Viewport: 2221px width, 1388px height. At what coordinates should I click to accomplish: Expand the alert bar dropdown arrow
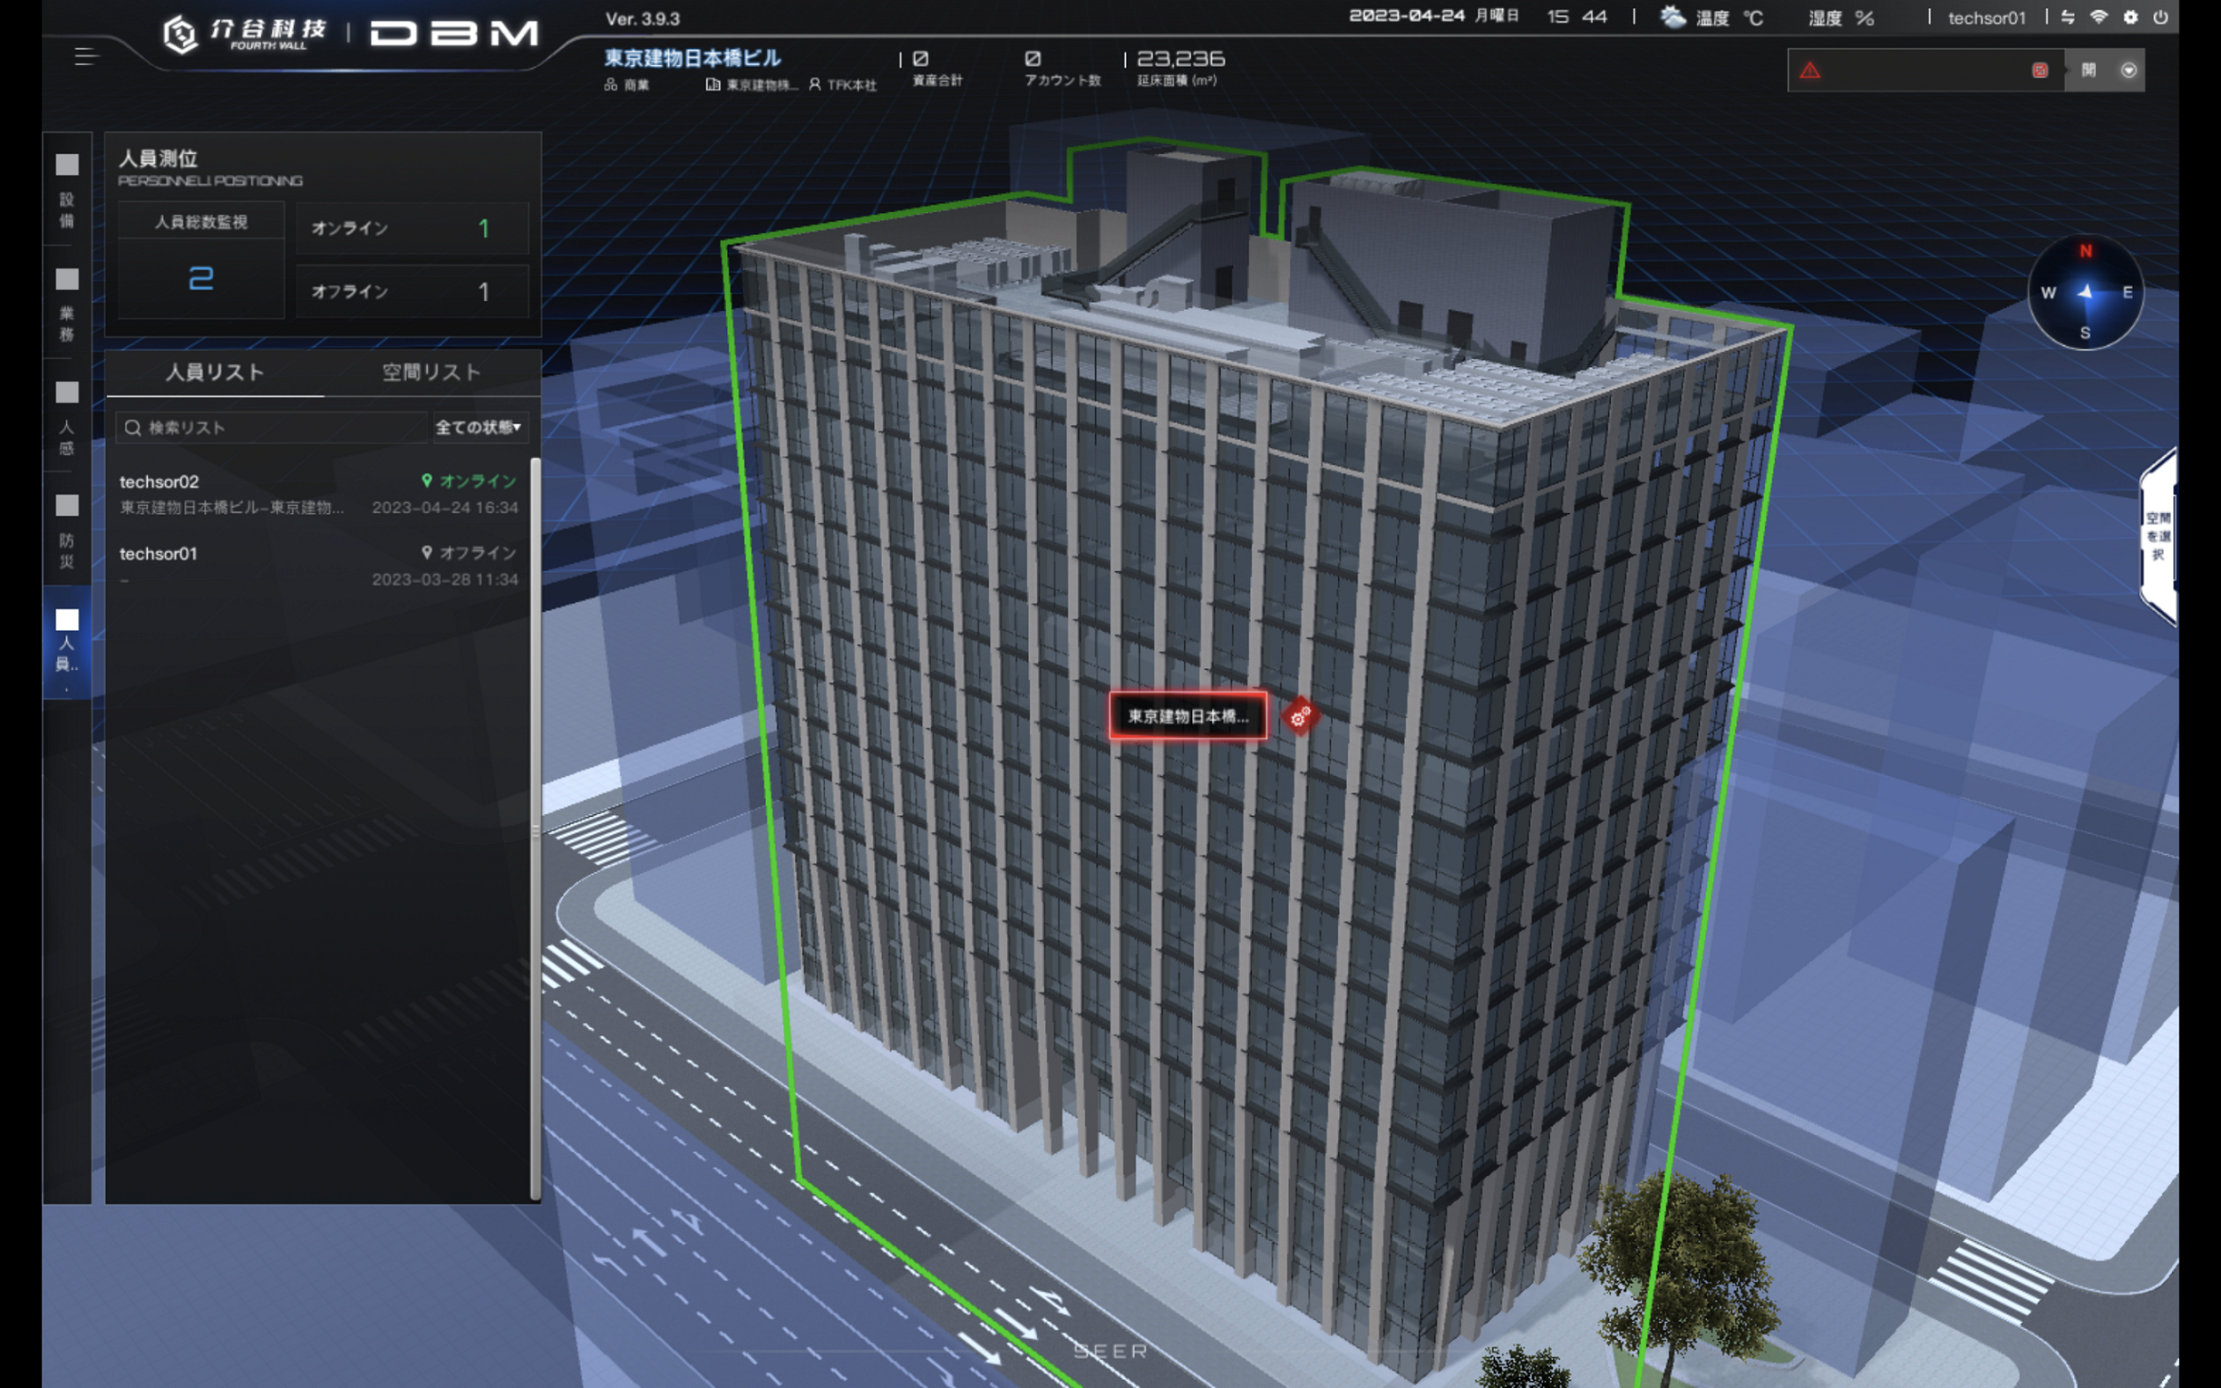coord(2129,71)
